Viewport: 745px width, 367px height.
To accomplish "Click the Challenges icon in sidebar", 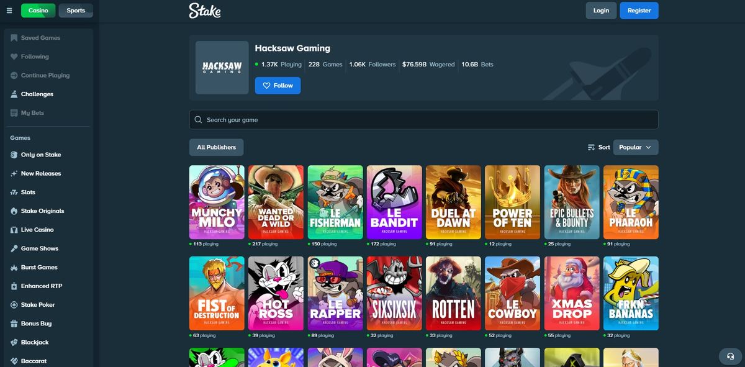I will pos(14,94).
